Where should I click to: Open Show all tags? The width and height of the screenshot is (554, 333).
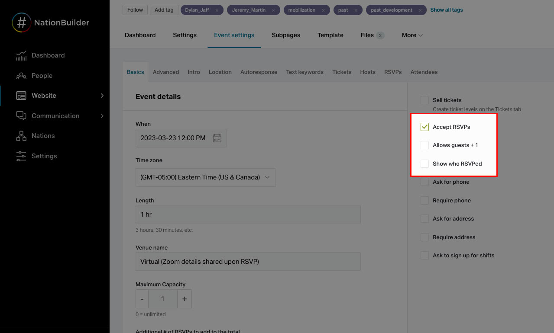[446, 10]
